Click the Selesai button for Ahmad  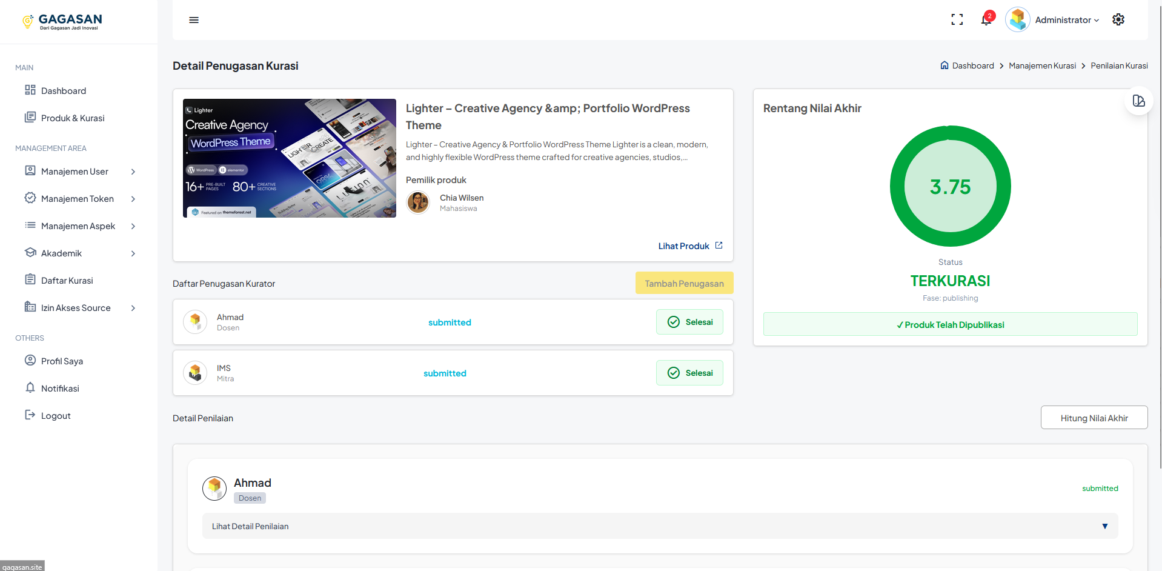pyautogui.click(x=689, y=322)
